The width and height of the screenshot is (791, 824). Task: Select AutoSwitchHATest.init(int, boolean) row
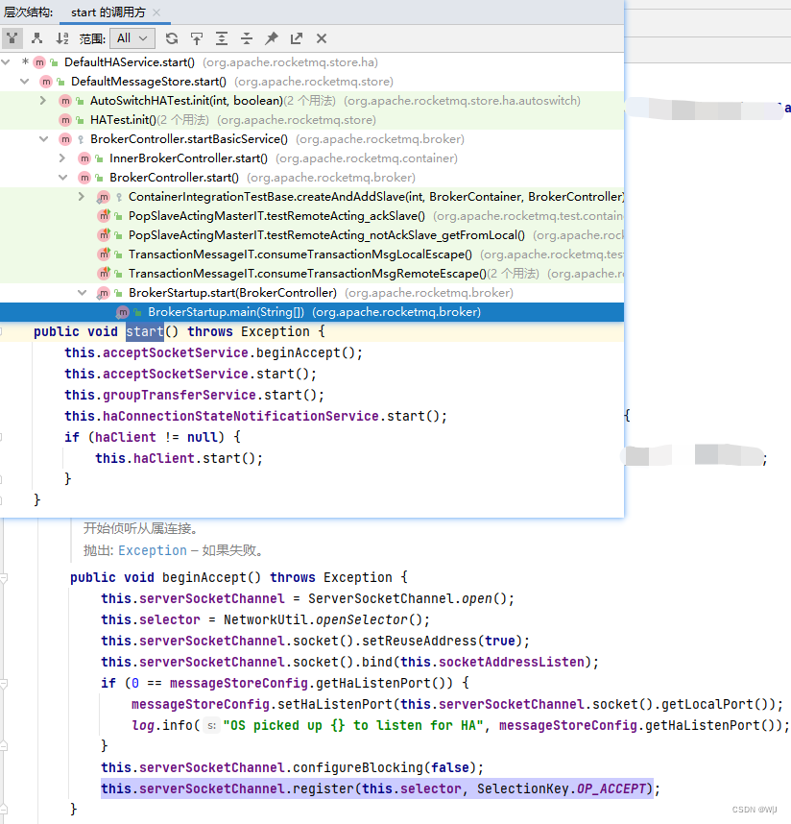[312, 101]
